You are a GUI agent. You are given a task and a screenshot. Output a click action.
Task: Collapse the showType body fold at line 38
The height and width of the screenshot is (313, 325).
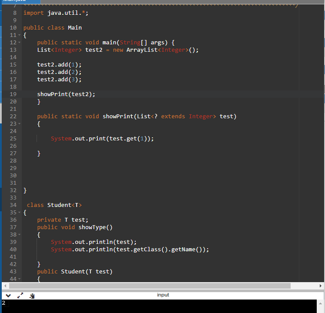[x=19, y=234]
